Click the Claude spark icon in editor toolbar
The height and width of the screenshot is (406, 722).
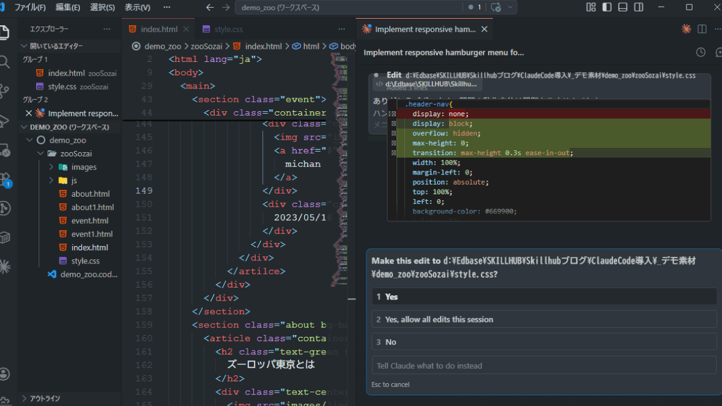tap(686, 29)
